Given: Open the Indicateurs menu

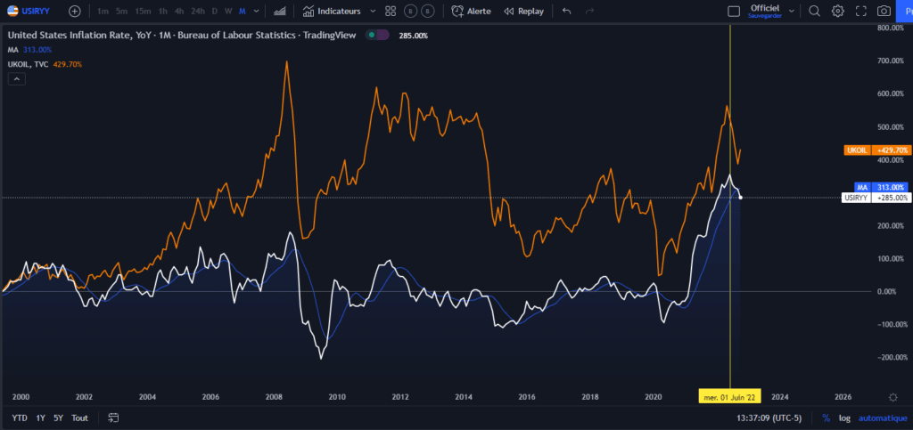Looking at the screenshot, I should [x=332, y=11].
